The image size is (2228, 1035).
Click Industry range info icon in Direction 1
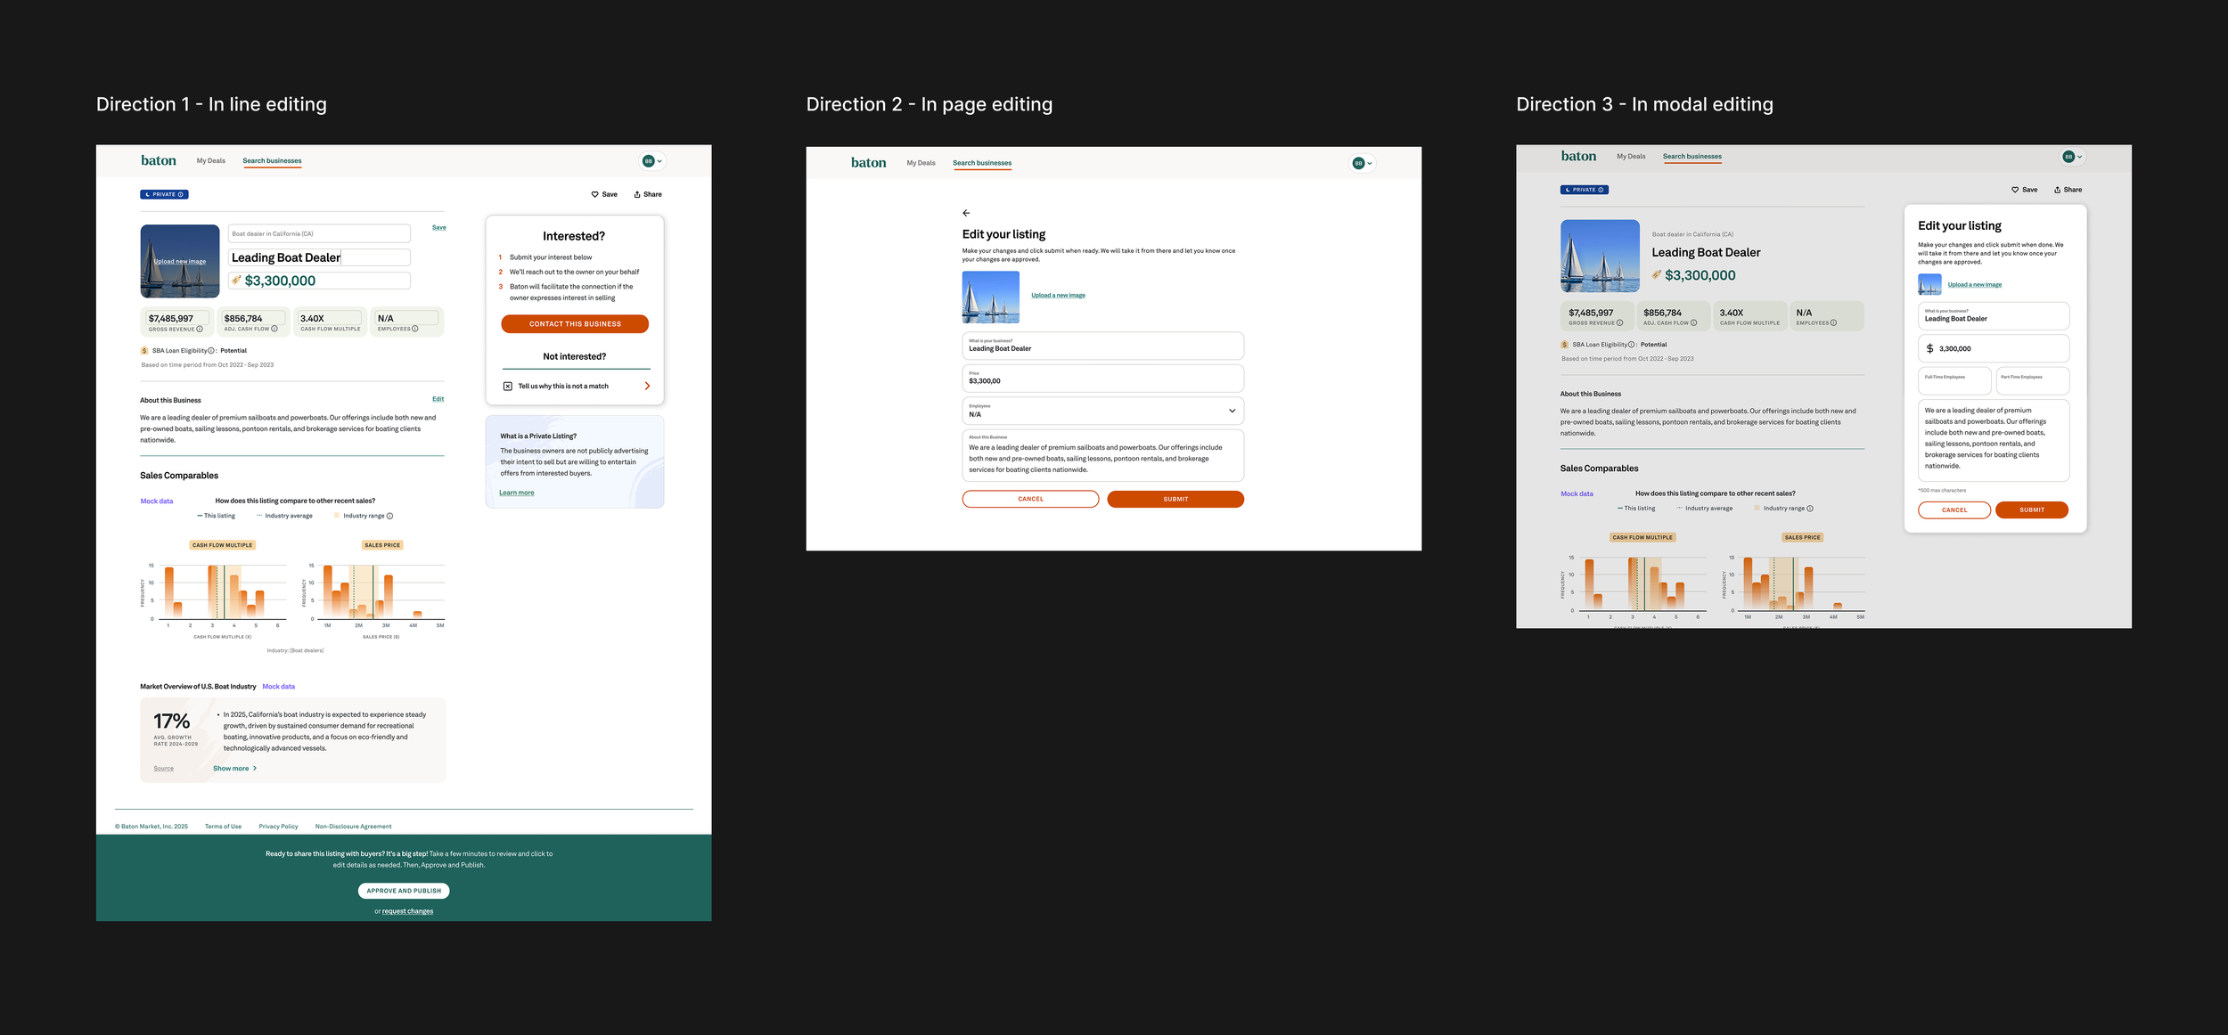pos(389,516)
